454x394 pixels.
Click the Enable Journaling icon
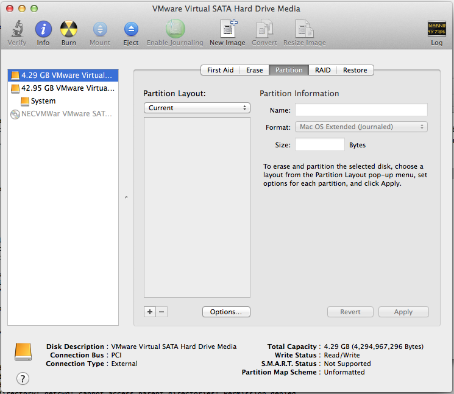coord(175,29)
